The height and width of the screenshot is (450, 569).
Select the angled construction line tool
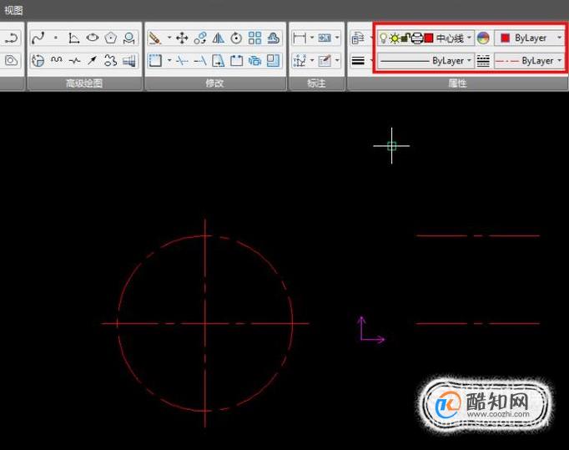[x=74, y=38]
